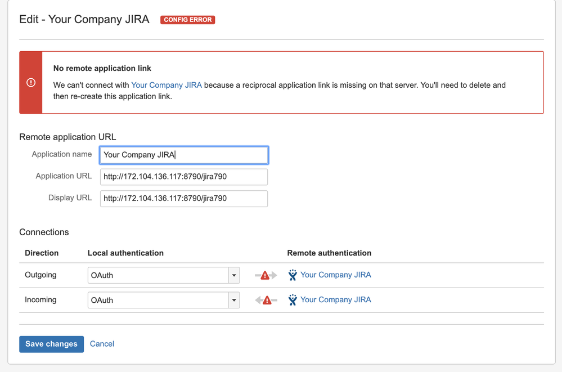This screenshot has height=372, width=562.
Task: Click JIRA logo icon in Incoming row
Action: (x=293, y=300)
